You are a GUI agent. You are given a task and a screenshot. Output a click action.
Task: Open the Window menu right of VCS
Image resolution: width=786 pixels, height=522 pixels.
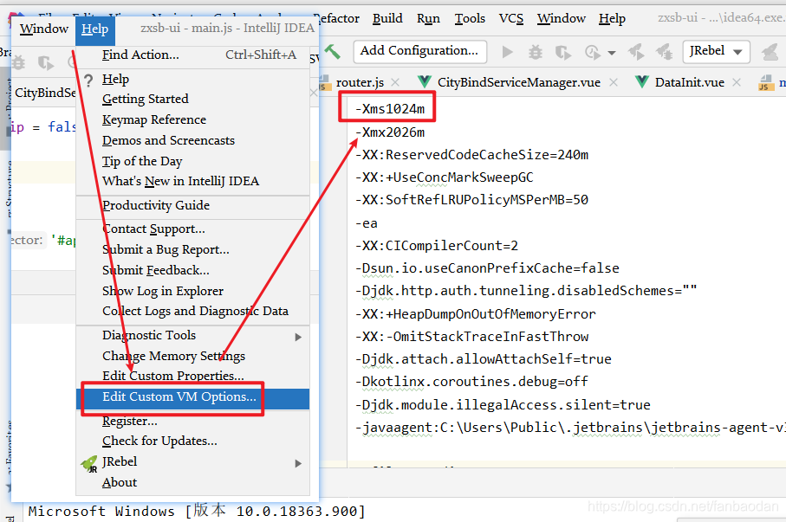pos(562,18)
